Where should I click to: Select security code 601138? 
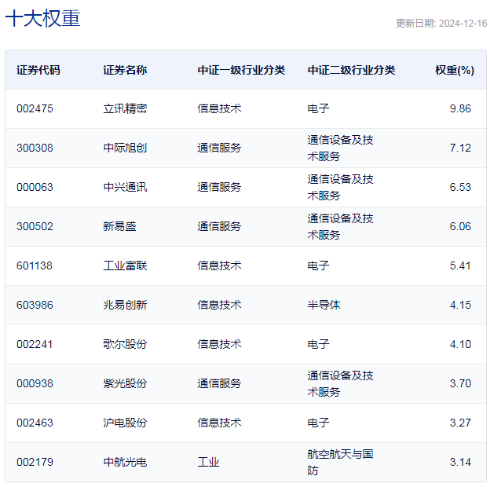tap(35, 266)
